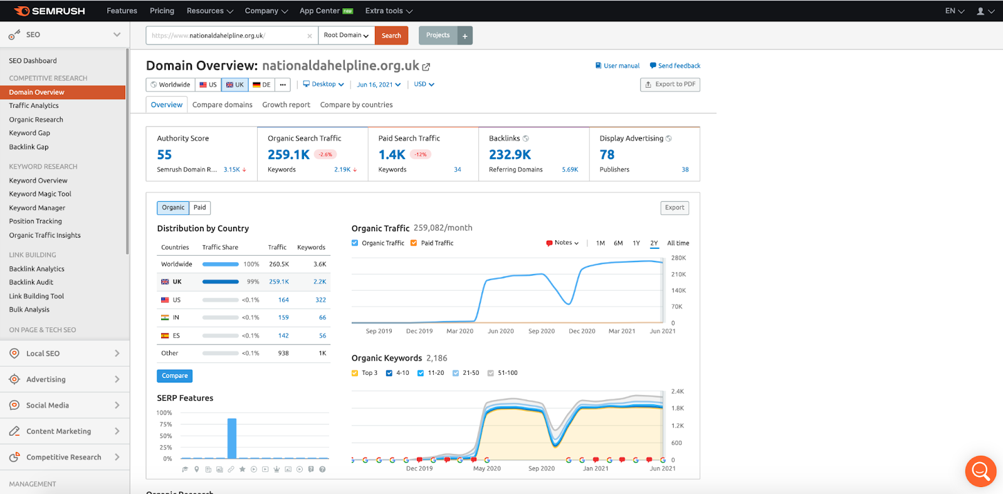Screen dimensions: 1003x494
Task: Click the Local SEO pin icon
Action: pyautogui.click(x=14, y=354)
